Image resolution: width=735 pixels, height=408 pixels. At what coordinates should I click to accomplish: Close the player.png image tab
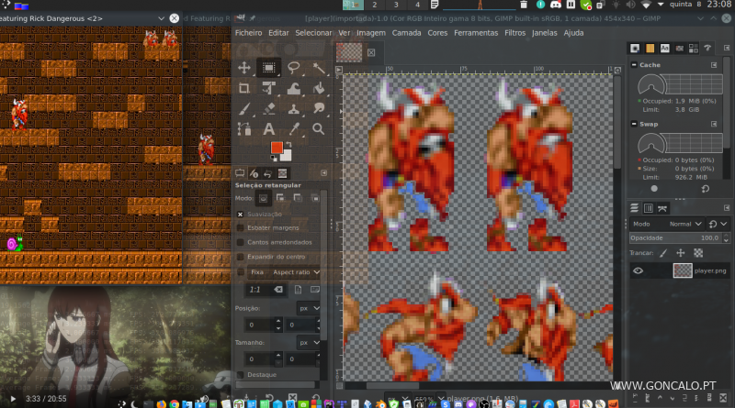pos(371,52)
